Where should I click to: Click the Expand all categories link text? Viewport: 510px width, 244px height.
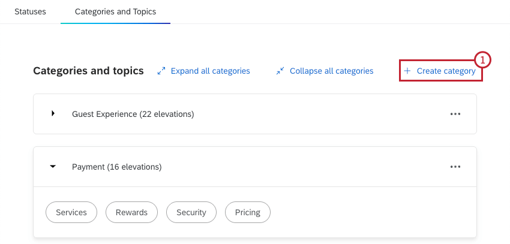tap(210, 71)
